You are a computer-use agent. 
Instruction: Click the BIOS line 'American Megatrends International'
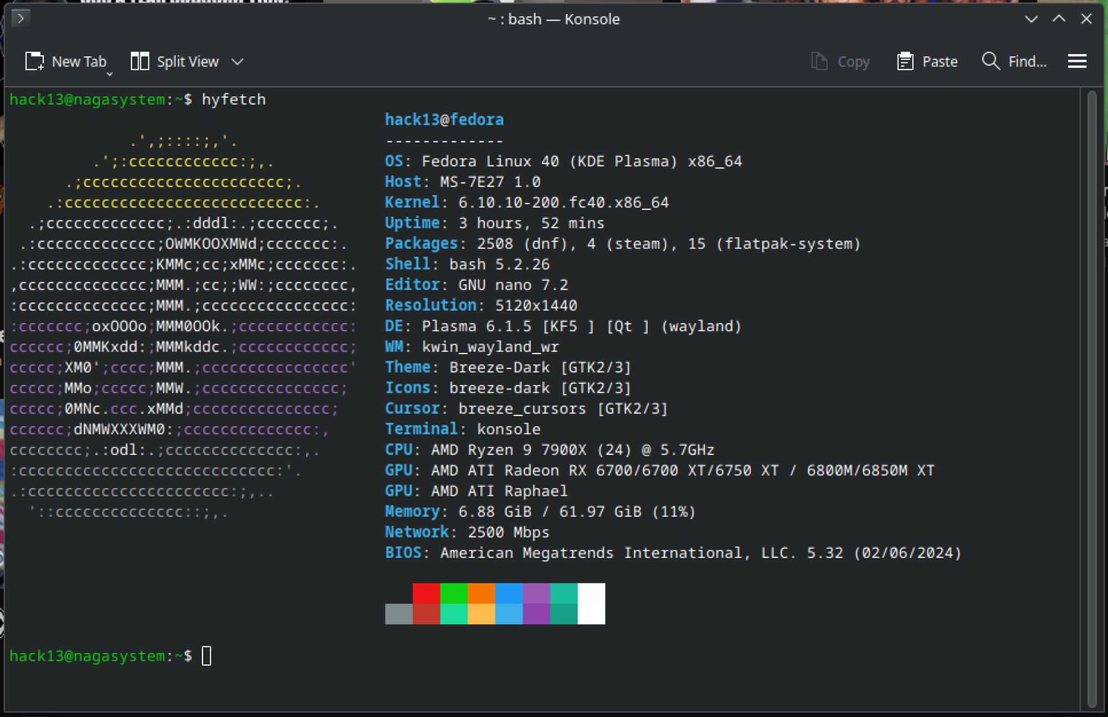(x=591, y=553)
